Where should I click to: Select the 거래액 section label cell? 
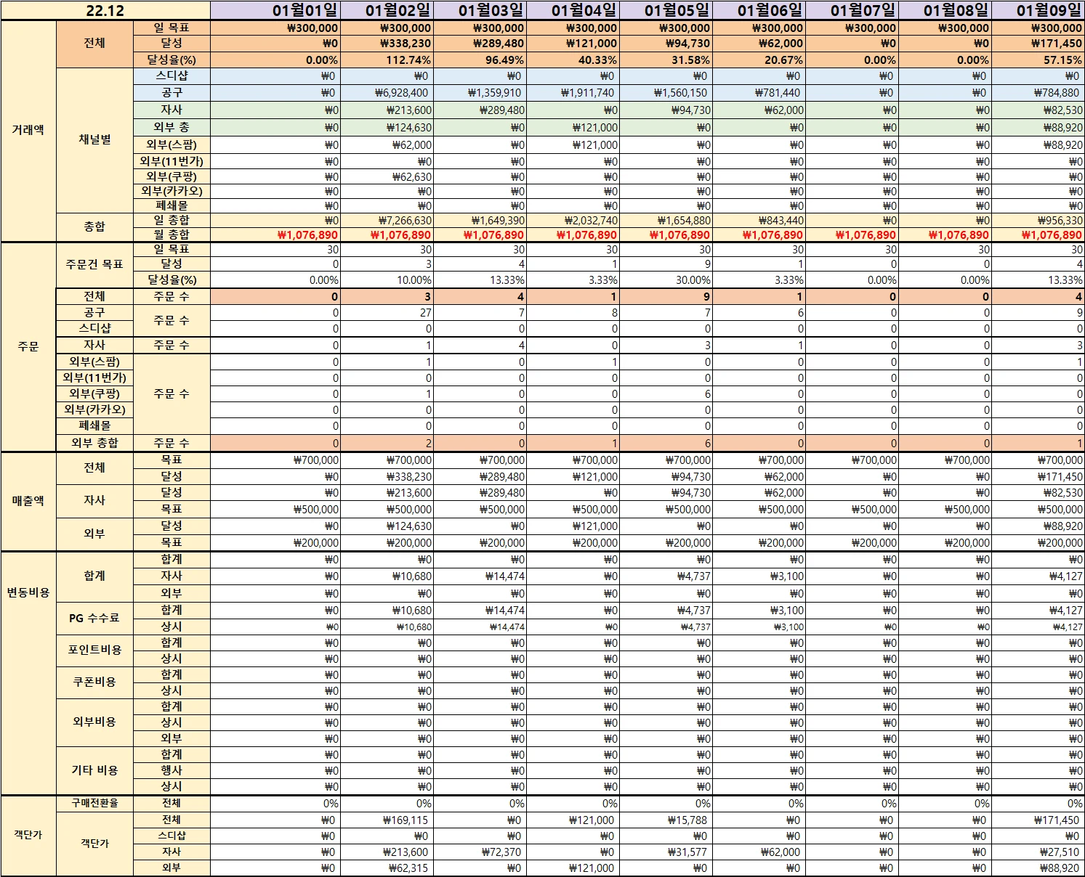[x=28, y=130]
